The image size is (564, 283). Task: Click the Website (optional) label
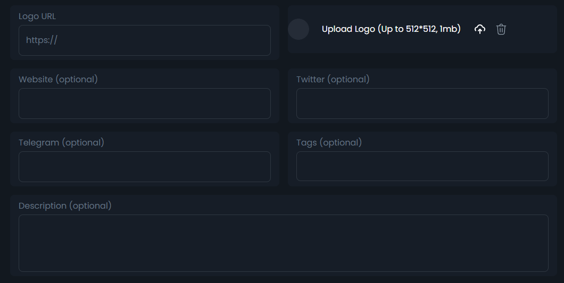pyautogui.click(x=59, y=80)
